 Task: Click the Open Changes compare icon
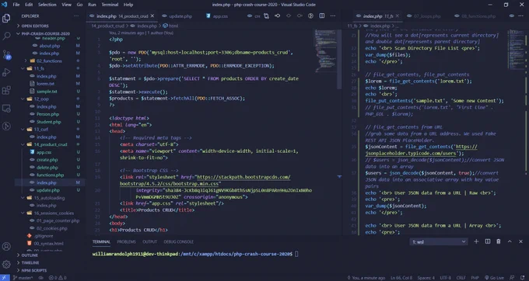267,16
